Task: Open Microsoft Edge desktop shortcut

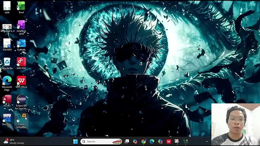Action: pos(7,83)
